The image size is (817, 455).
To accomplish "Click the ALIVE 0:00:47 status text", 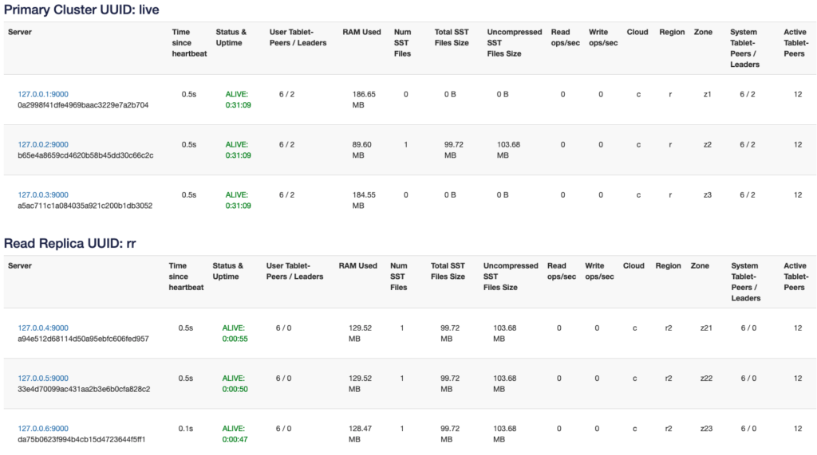I will click(234, 433).
